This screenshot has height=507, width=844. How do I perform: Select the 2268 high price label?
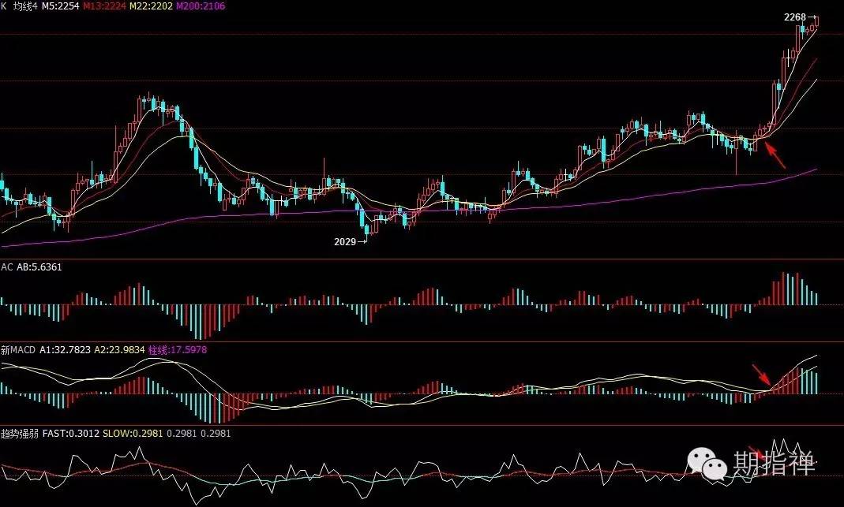[x=795, y=17]
